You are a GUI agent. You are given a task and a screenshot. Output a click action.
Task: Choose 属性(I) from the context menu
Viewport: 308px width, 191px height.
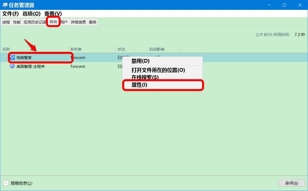[x=140, y=85]
